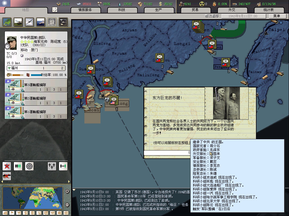The image size is (289, 216).
Task: Select the unit counter on Penghu island
Action: [x=225, y=62]
